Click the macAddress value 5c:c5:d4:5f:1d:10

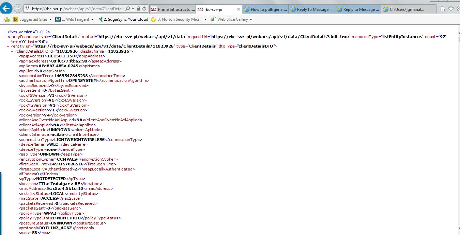(x=65, y=188)
